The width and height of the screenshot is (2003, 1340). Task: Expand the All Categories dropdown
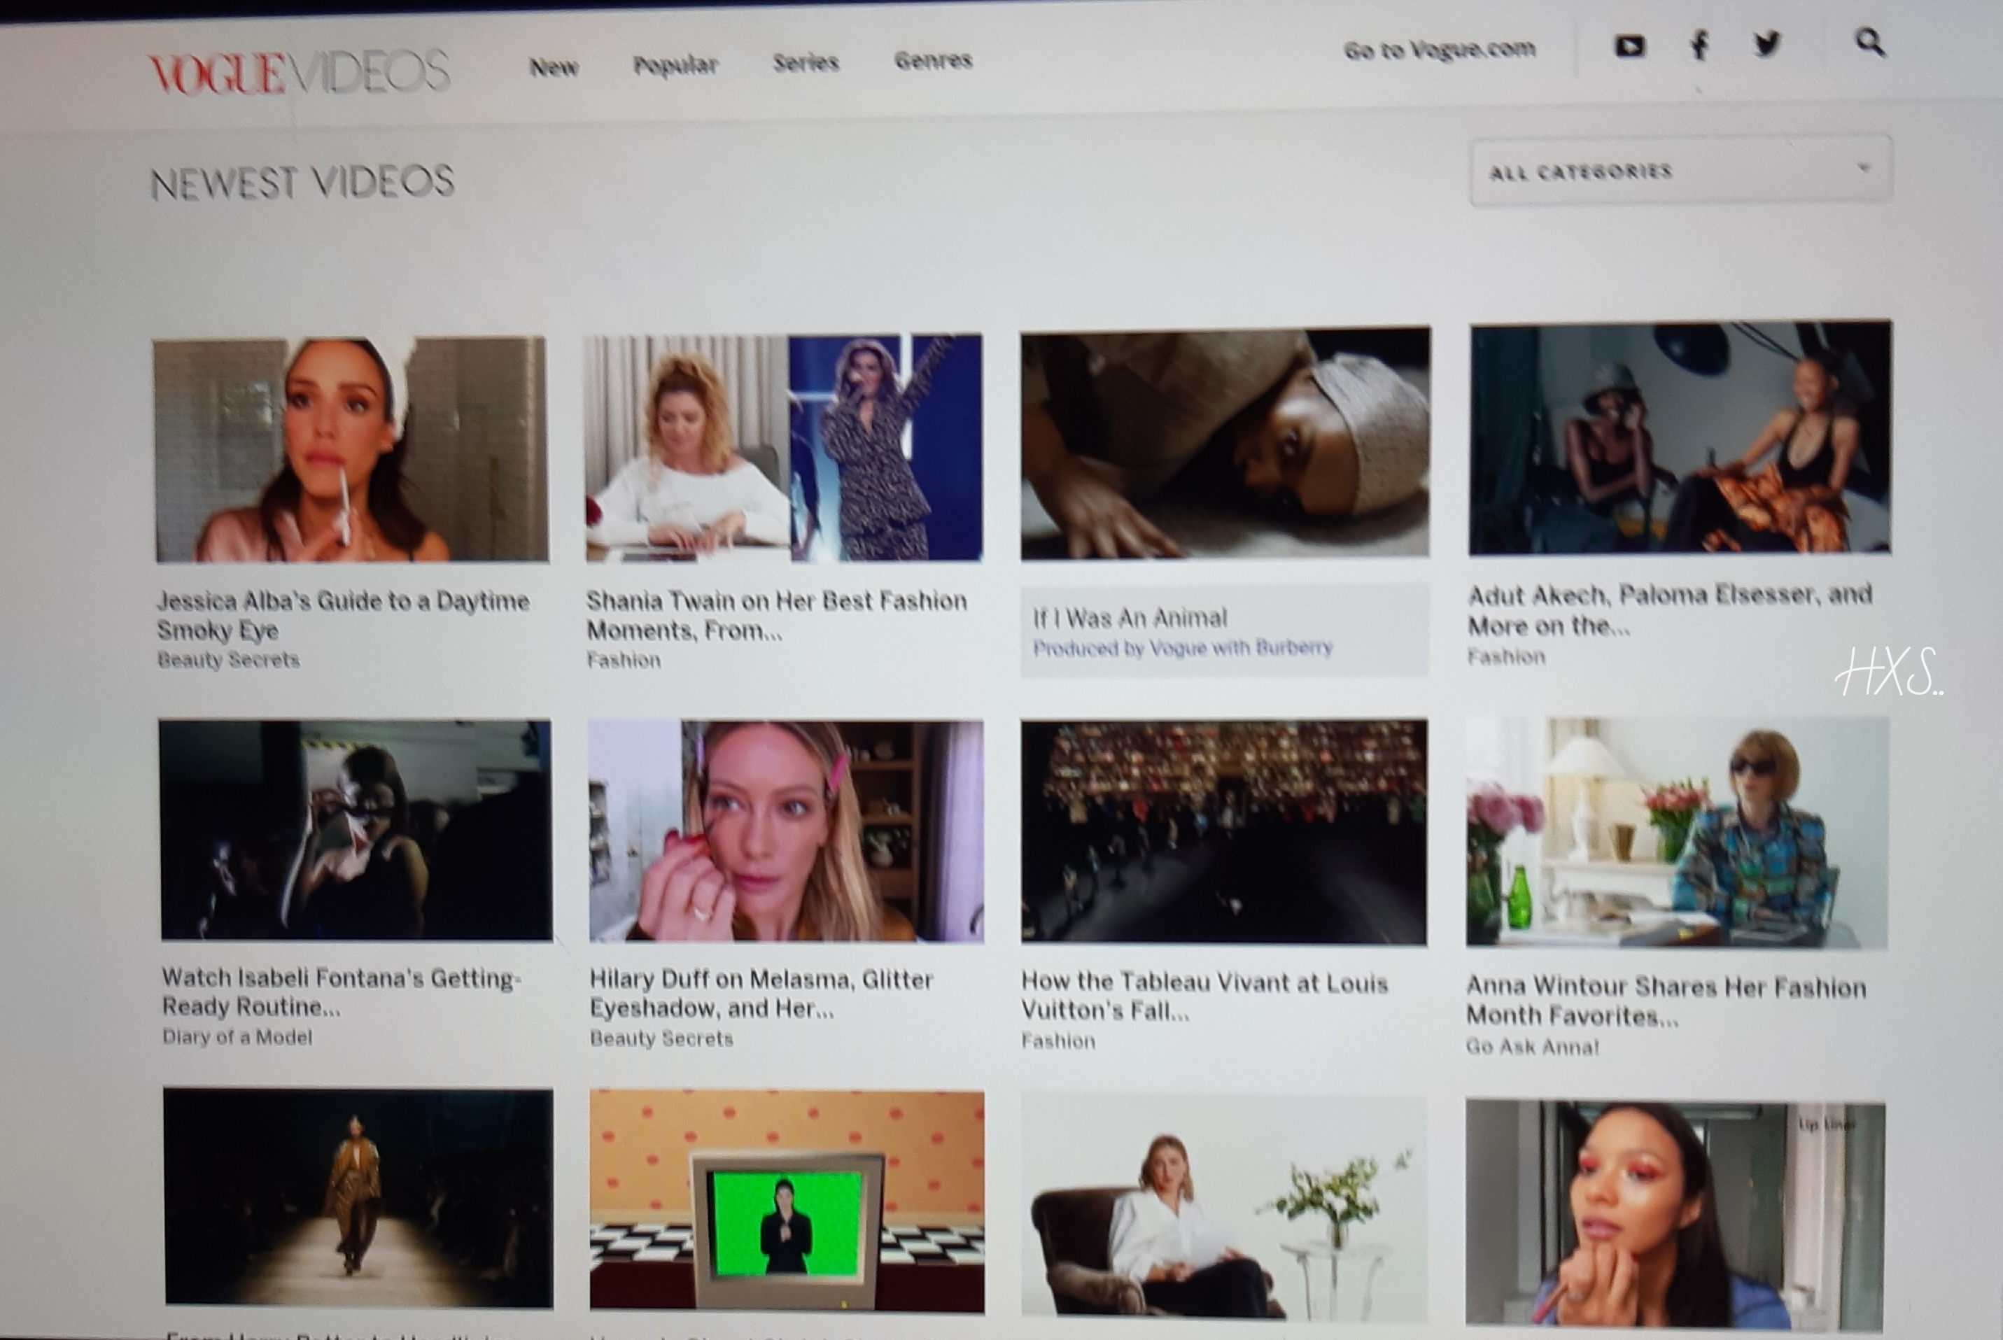1680,171
